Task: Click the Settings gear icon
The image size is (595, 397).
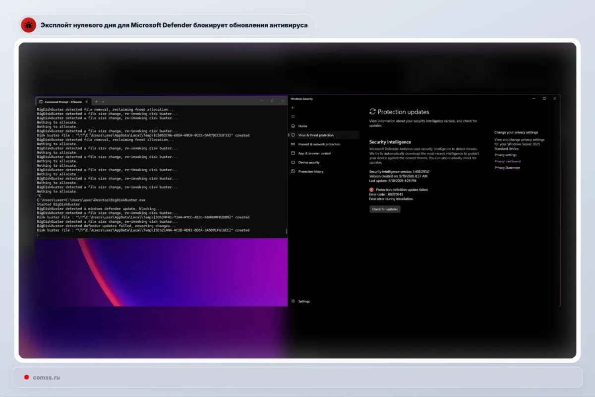Action: [294, 301]
